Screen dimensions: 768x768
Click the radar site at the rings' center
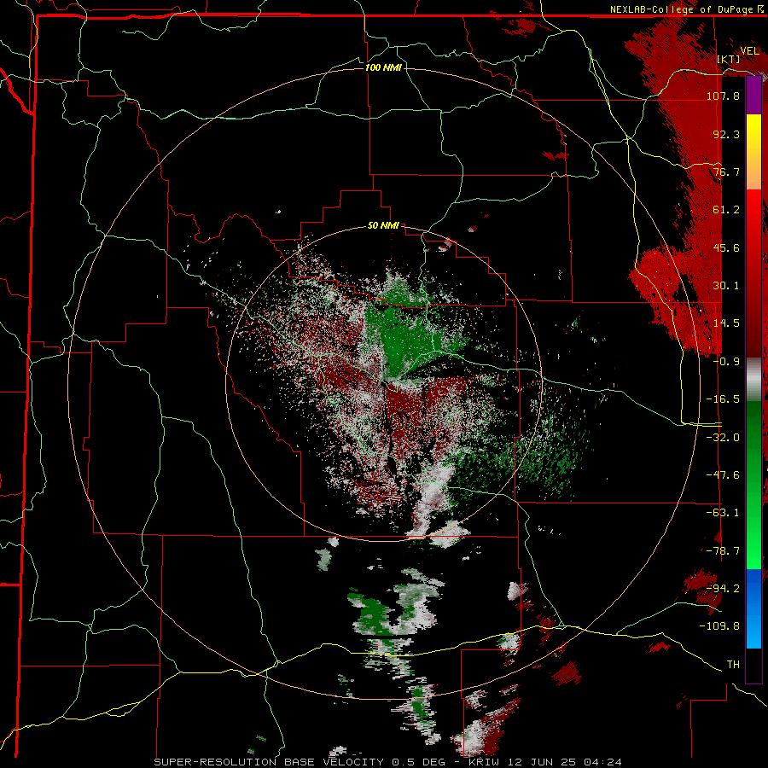click(x=384, y=383)
